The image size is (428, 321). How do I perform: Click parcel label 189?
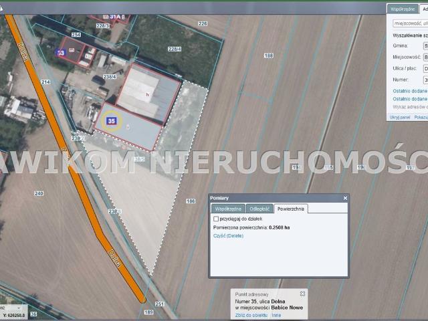click(x=148, y=312)
